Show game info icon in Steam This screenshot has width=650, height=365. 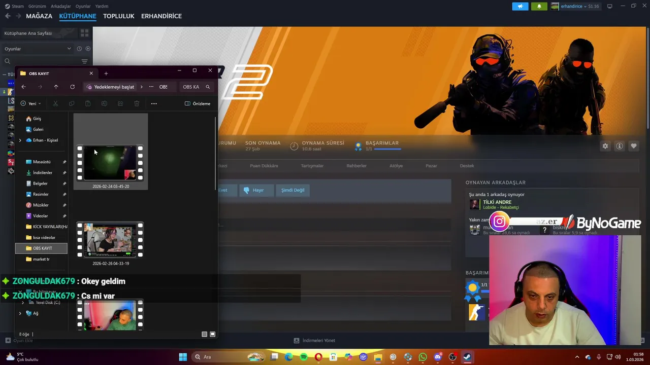(620, 146)
